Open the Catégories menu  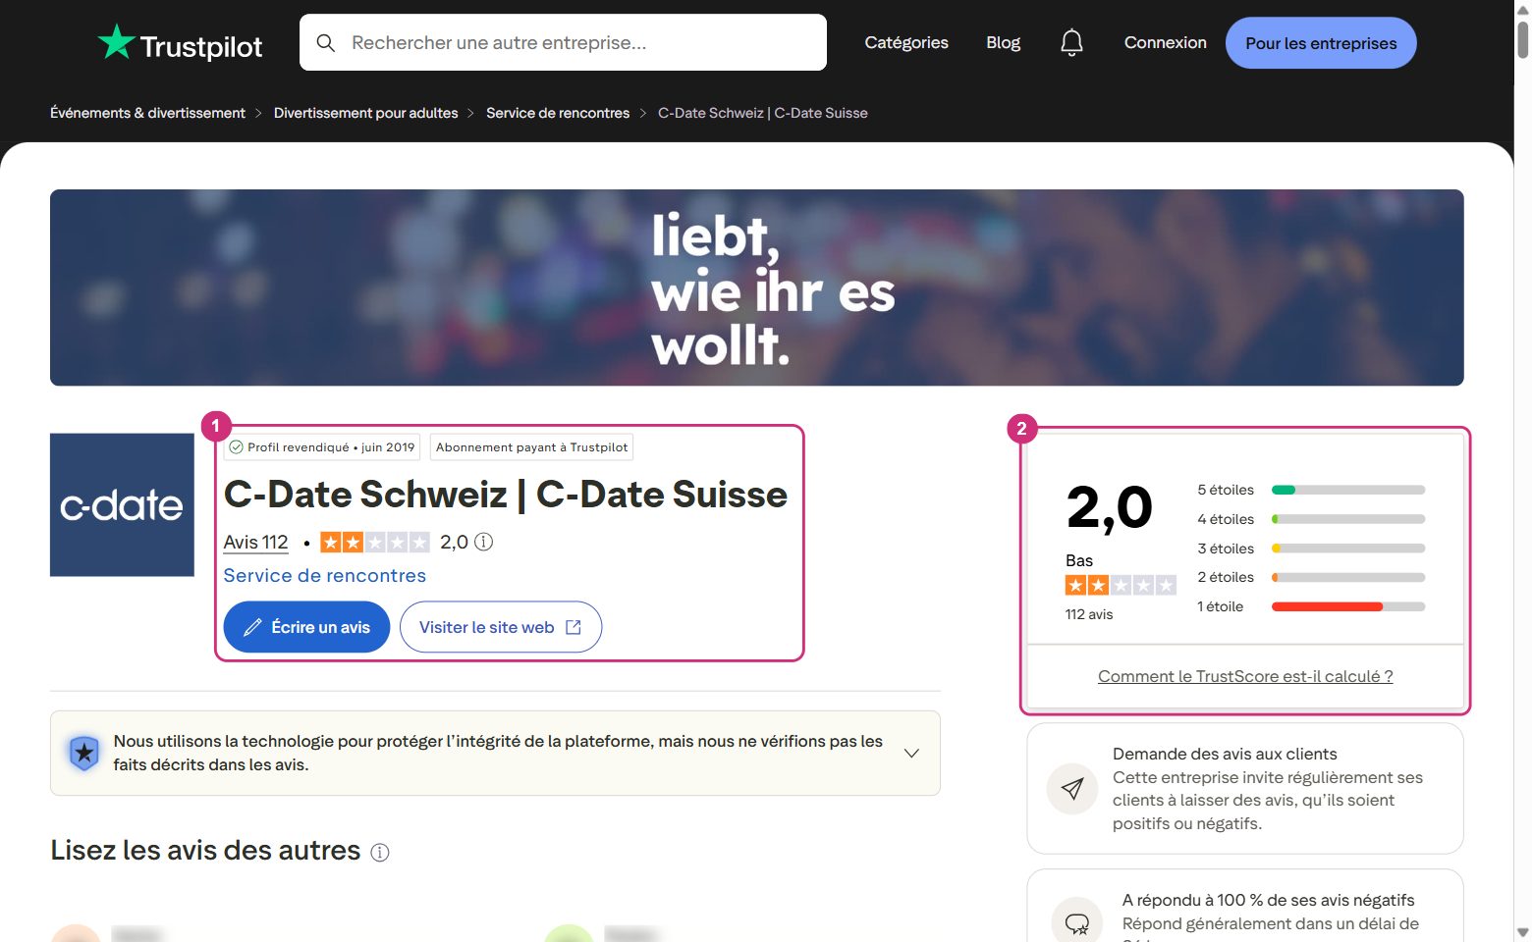(x=906, y=43)
